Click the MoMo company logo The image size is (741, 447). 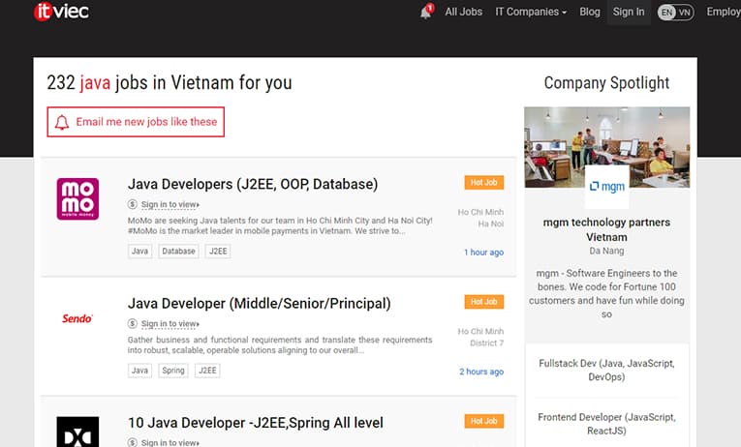click(x=77, y=198)
